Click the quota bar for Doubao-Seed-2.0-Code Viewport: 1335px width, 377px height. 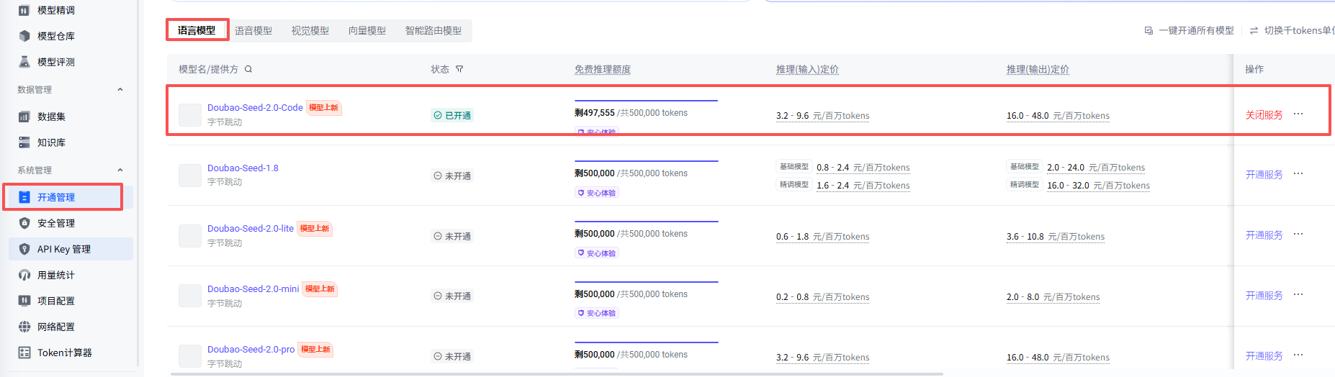(646, 101)
